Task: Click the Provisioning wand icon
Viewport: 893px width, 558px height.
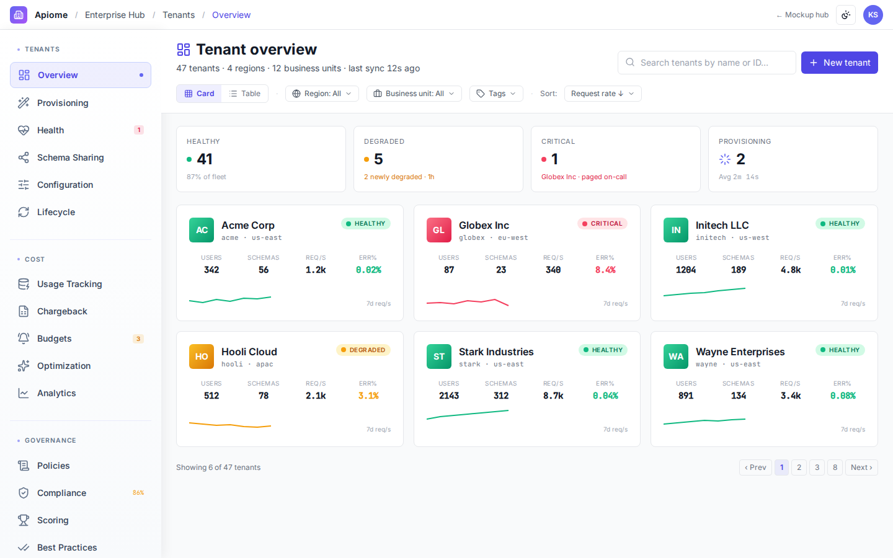Action: [24, 103]
